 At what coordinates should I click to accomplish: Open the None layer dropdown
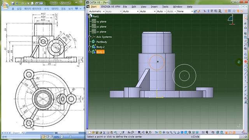185,11
